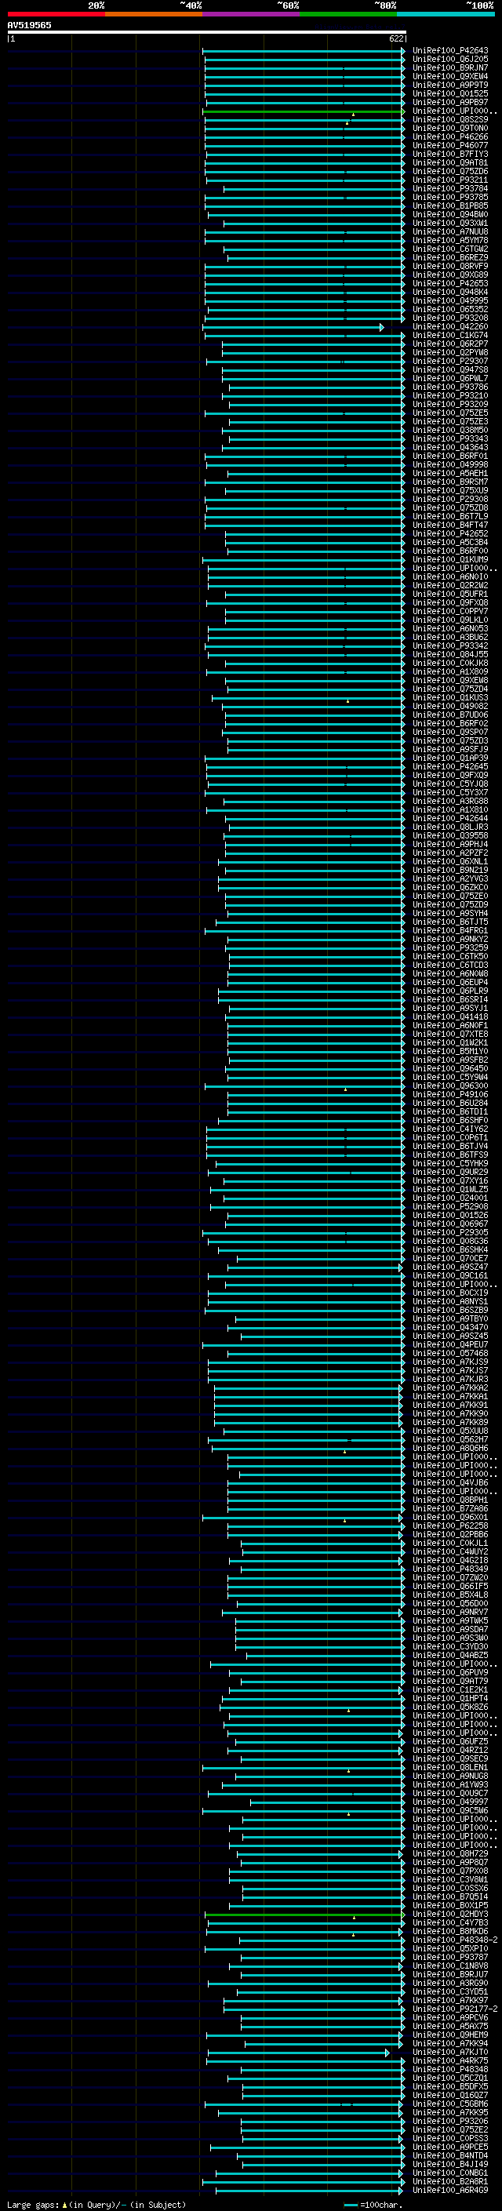Go to UniRef100_B9RSM7 hit name
Viewport: 502px width, 2211px height.
pyautogui.click(x=450, y=482)
